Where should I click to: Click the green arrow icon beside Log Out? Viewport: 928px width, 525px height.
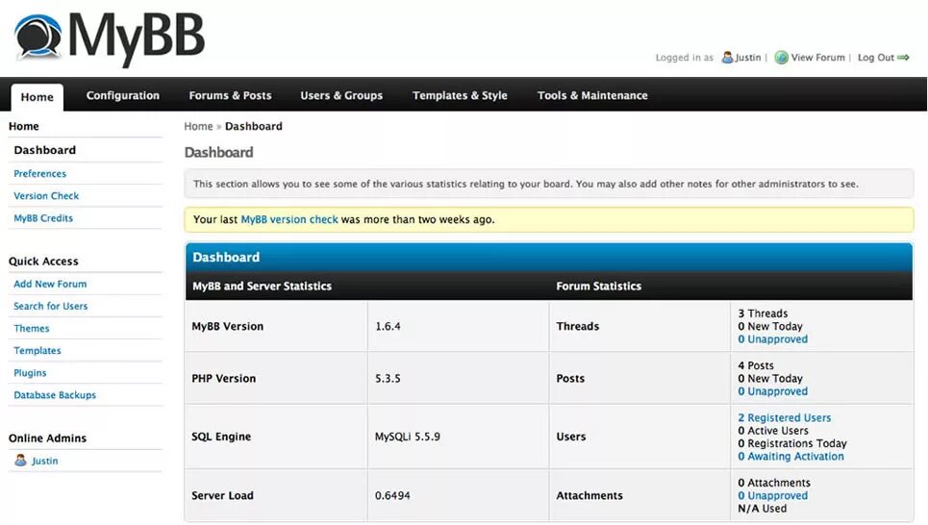[903, 58]
